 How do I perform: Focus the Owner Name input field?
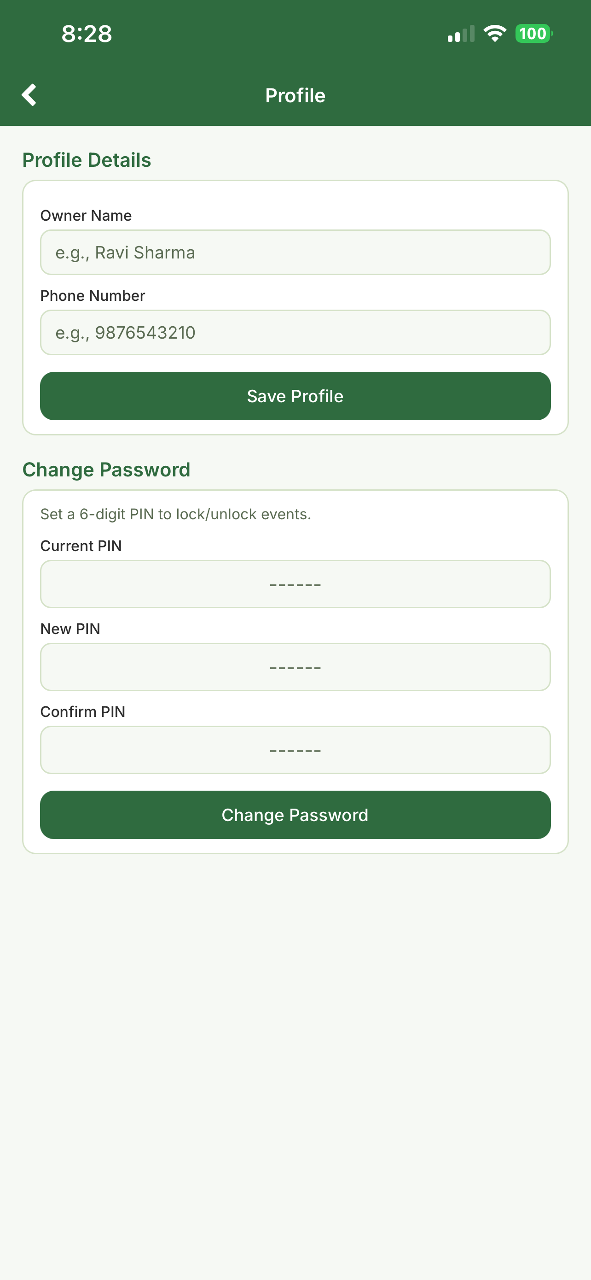tap(295, 252)
